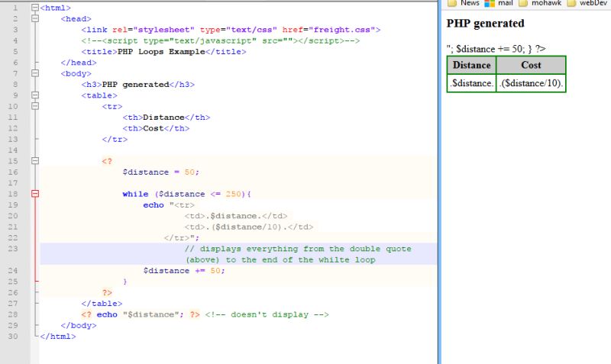611x364 pixels.
Task: Collapse the <body> fold marker on line 7
Action: 35,73
